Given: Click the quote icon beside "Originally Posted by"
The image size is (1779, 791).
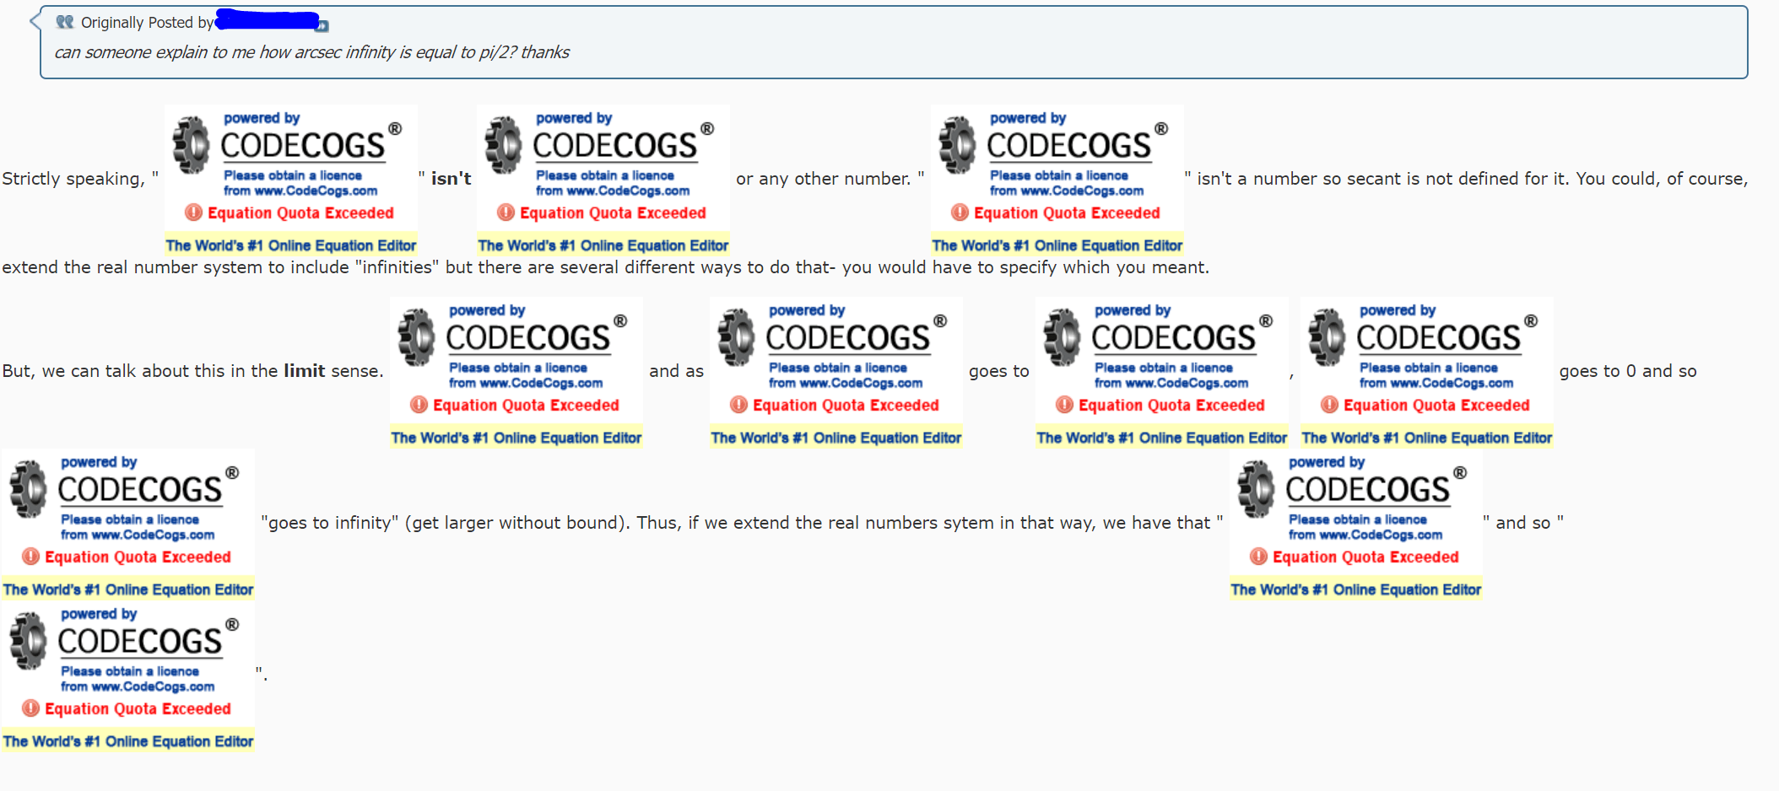Looking at the screenshot, I should pos(65,22).
